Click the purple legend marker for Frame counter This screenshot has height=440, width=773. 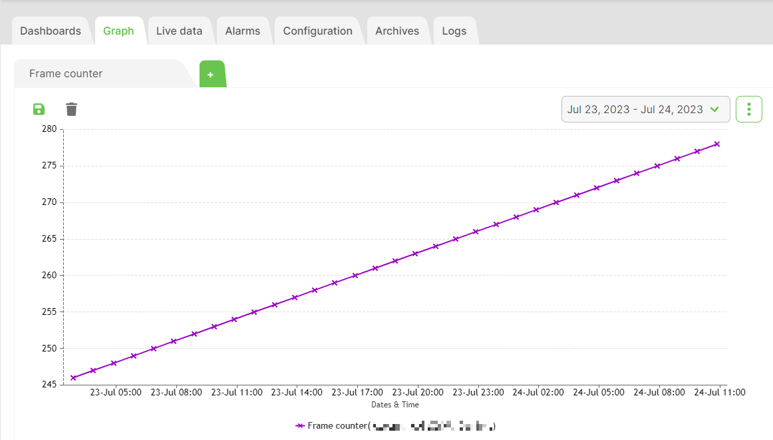point(300,426)
